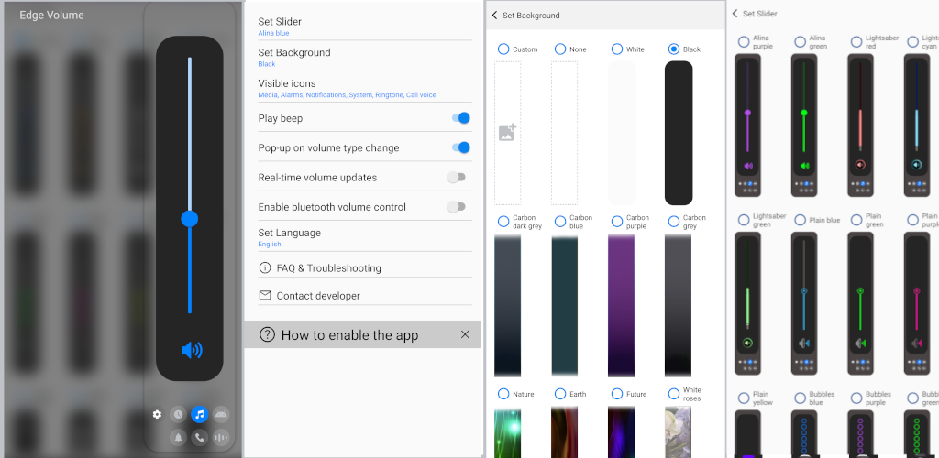Choose Carbon dark grey radio option
This screenshot has height=458, width=939.
click(503, 222)
